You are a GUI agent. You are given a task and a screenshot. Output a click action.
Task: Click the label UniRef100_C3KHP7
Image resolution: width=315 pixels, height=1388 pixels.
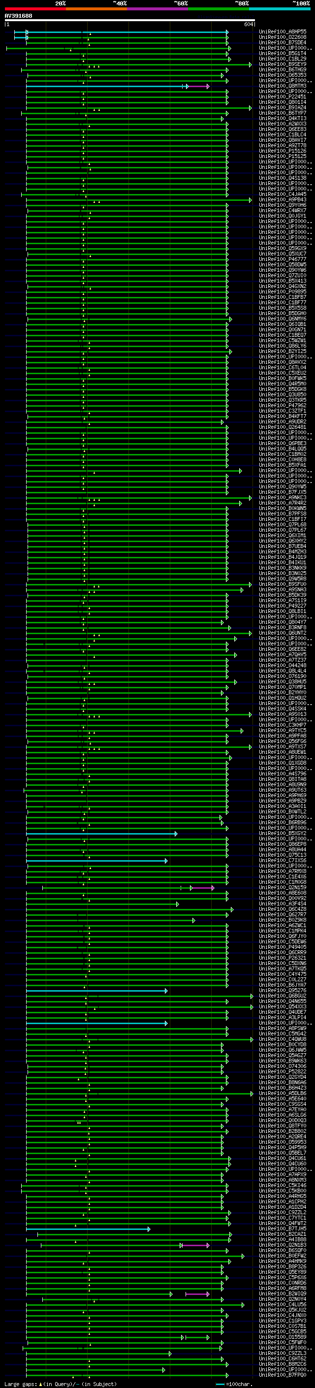pyautogui.click(x=283, y=725)
